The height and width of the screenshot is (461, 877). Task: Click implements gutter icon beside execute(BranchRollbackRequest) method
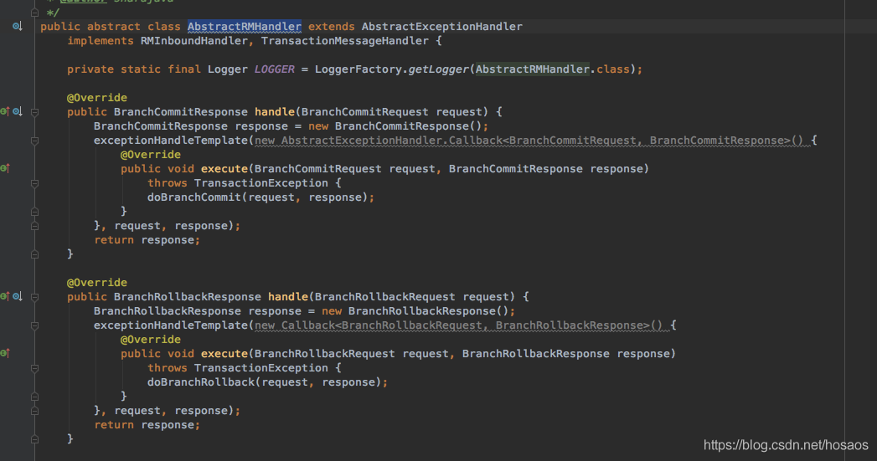pos(4,353)
